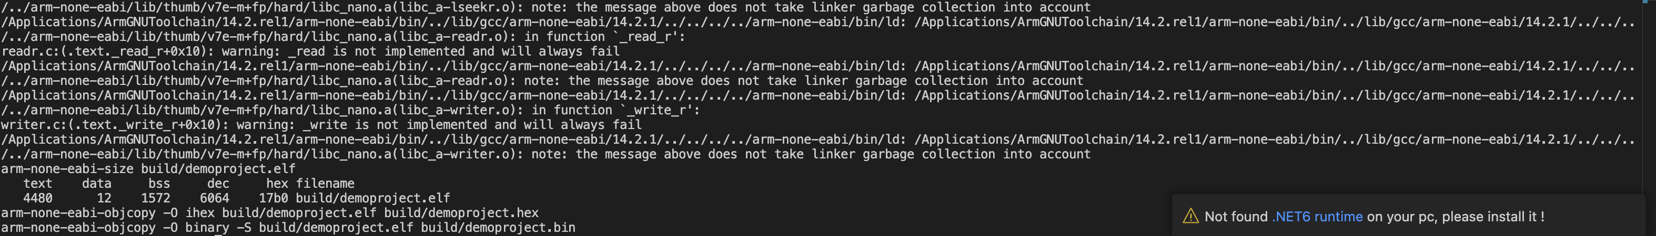Click the text size value 4480
The image size is (1656, 236).
click(37, 198)
